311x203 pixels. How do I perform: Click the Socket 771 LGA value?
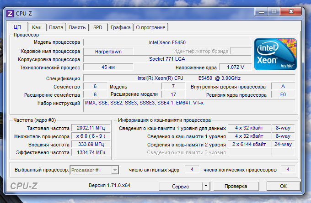[x=167, y=59]
